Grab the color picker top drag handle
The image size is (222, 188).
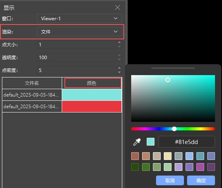[x=173, y=68]
